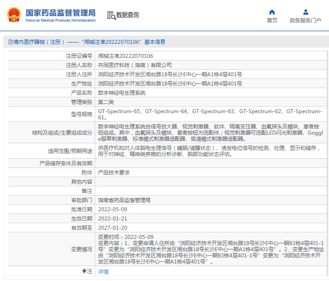The height and width of the screenshot is (281, 329).
Task: Open 政务服务门户 via its text label
Action: point(305,21)
